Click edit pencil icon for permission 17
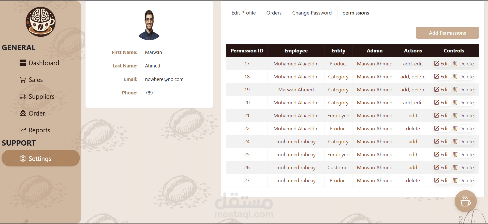488x224 pixels. click(436, 63)
